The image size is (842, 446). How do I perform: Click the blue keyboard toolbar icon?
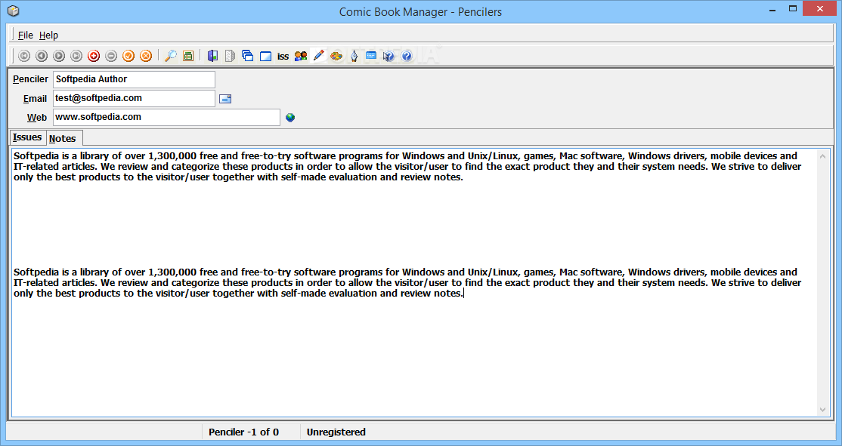click(x=371, y=56)
